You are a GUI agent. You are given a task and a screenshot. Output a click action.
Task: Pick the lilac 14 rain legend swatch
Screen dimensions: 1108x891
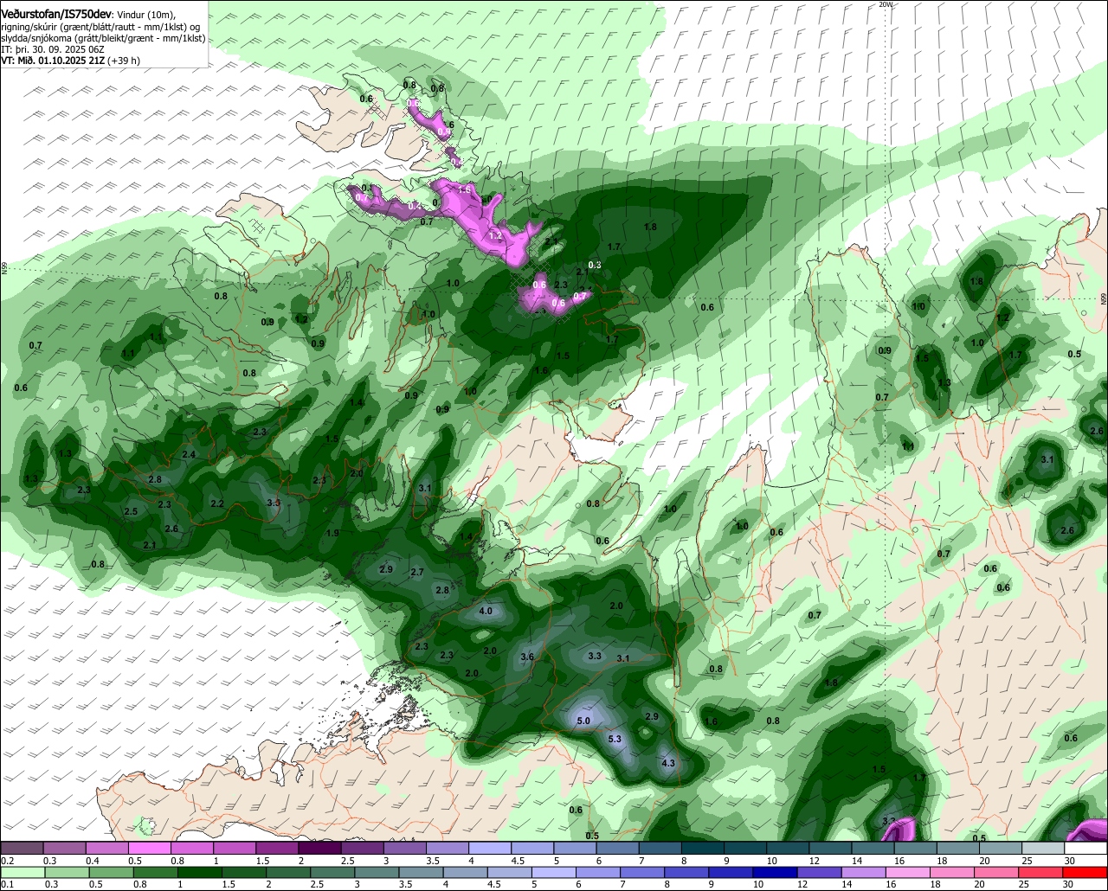(x=865, y=873)
